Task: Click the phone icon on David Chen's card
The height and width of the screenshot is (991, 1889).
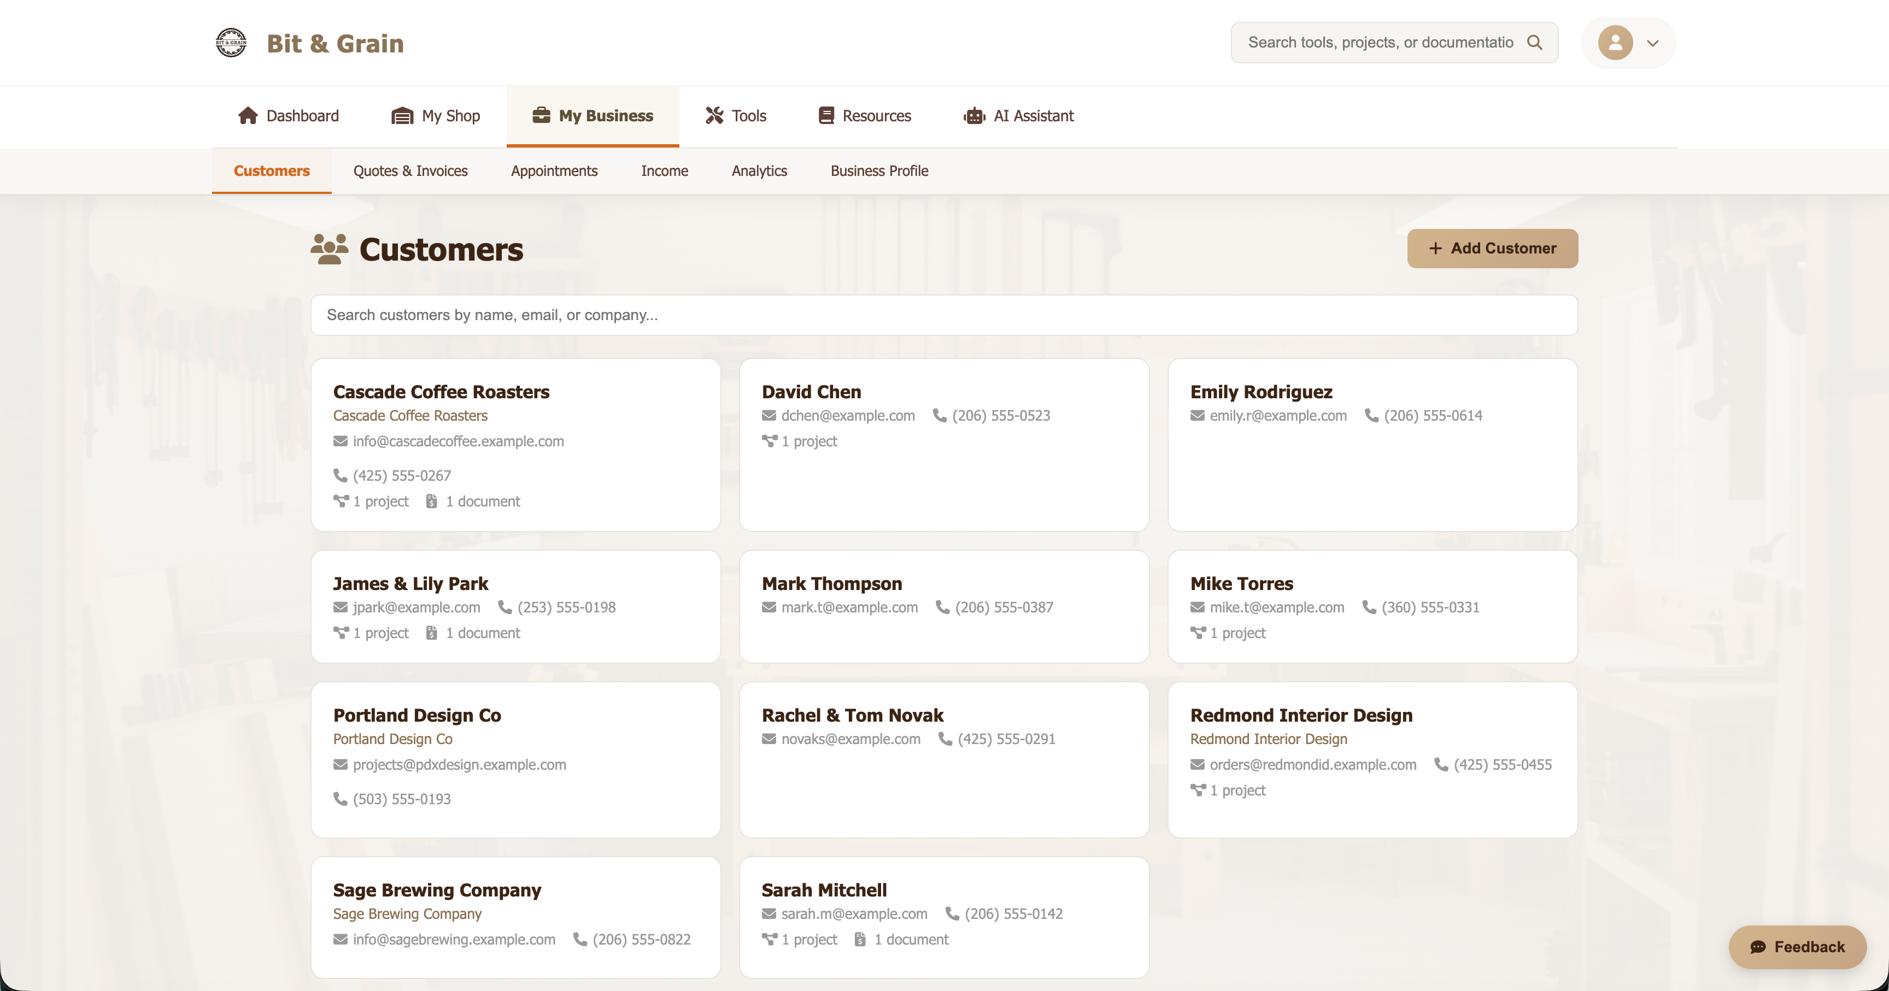Action: coord(940,415)
